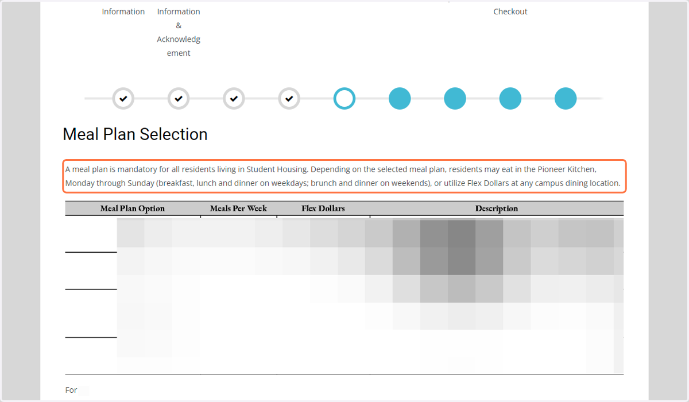
Task: Click the blue step circle beneath Checkout
Action: (510, 99)
